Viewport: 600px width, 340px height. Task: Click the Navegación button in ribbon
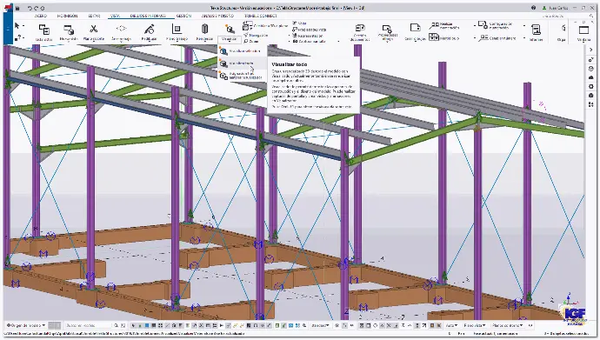(256, 35)
